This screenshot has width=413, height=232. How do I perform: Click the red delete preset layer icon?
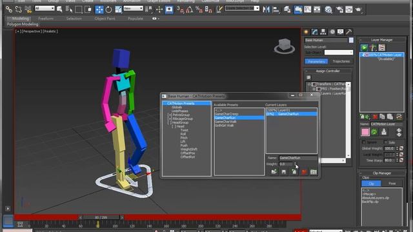point(304,172)
